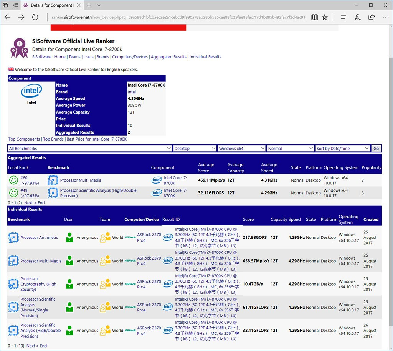Screen dimensions: 393x351
Task: Go back with the browser back arrow
Action: click(x=8, y=17)
